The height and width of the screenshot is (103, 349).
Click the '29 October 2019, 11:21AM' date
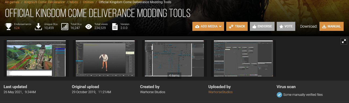[91, 92]
